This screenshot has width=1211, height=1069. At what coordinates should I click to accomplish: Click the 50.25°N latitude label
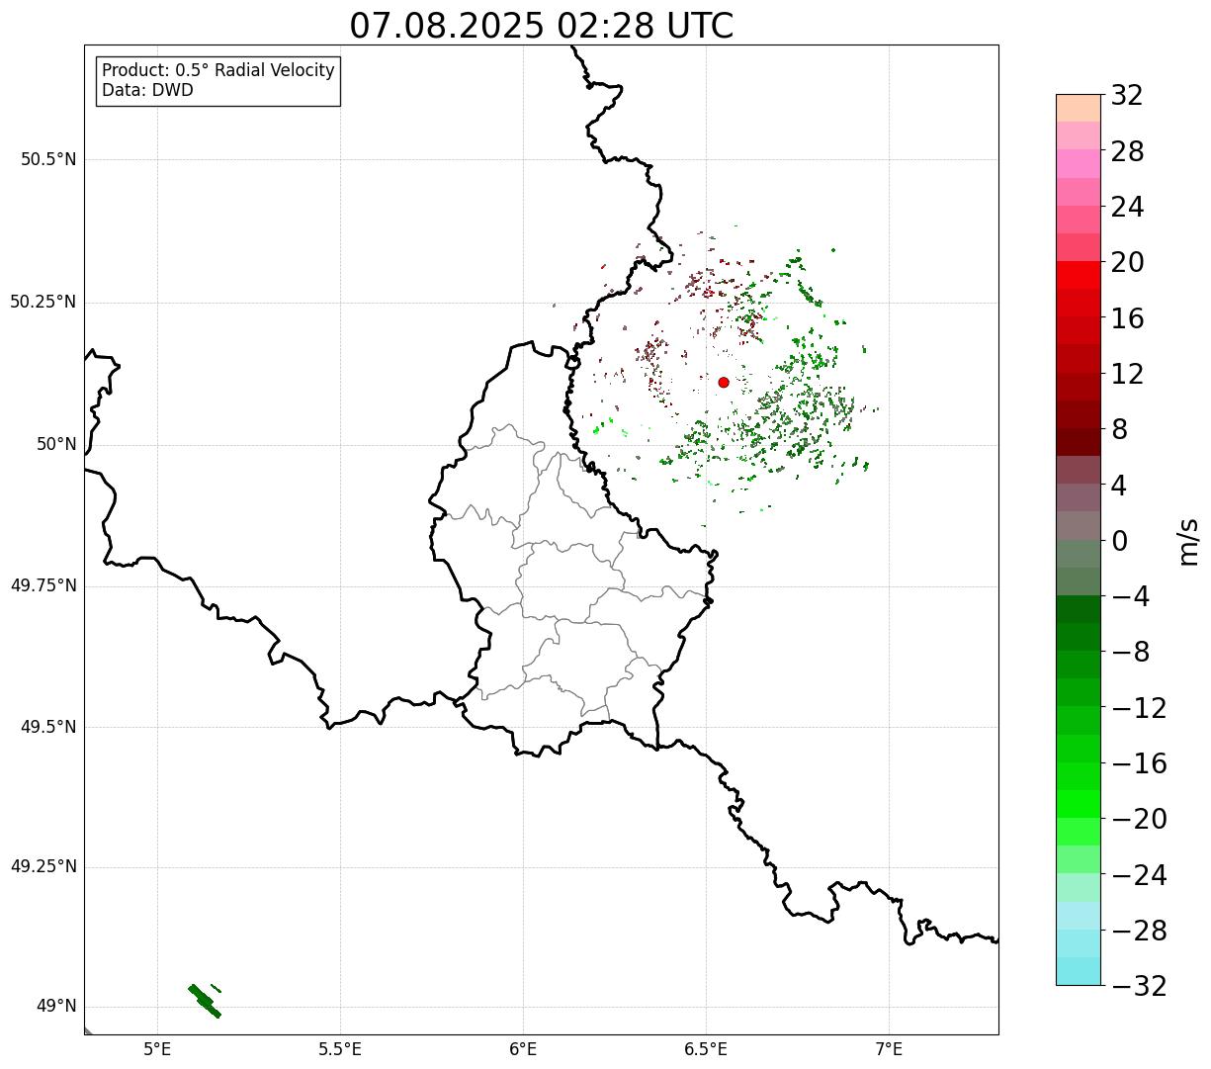pyautogui.click(x=43, y=302)
